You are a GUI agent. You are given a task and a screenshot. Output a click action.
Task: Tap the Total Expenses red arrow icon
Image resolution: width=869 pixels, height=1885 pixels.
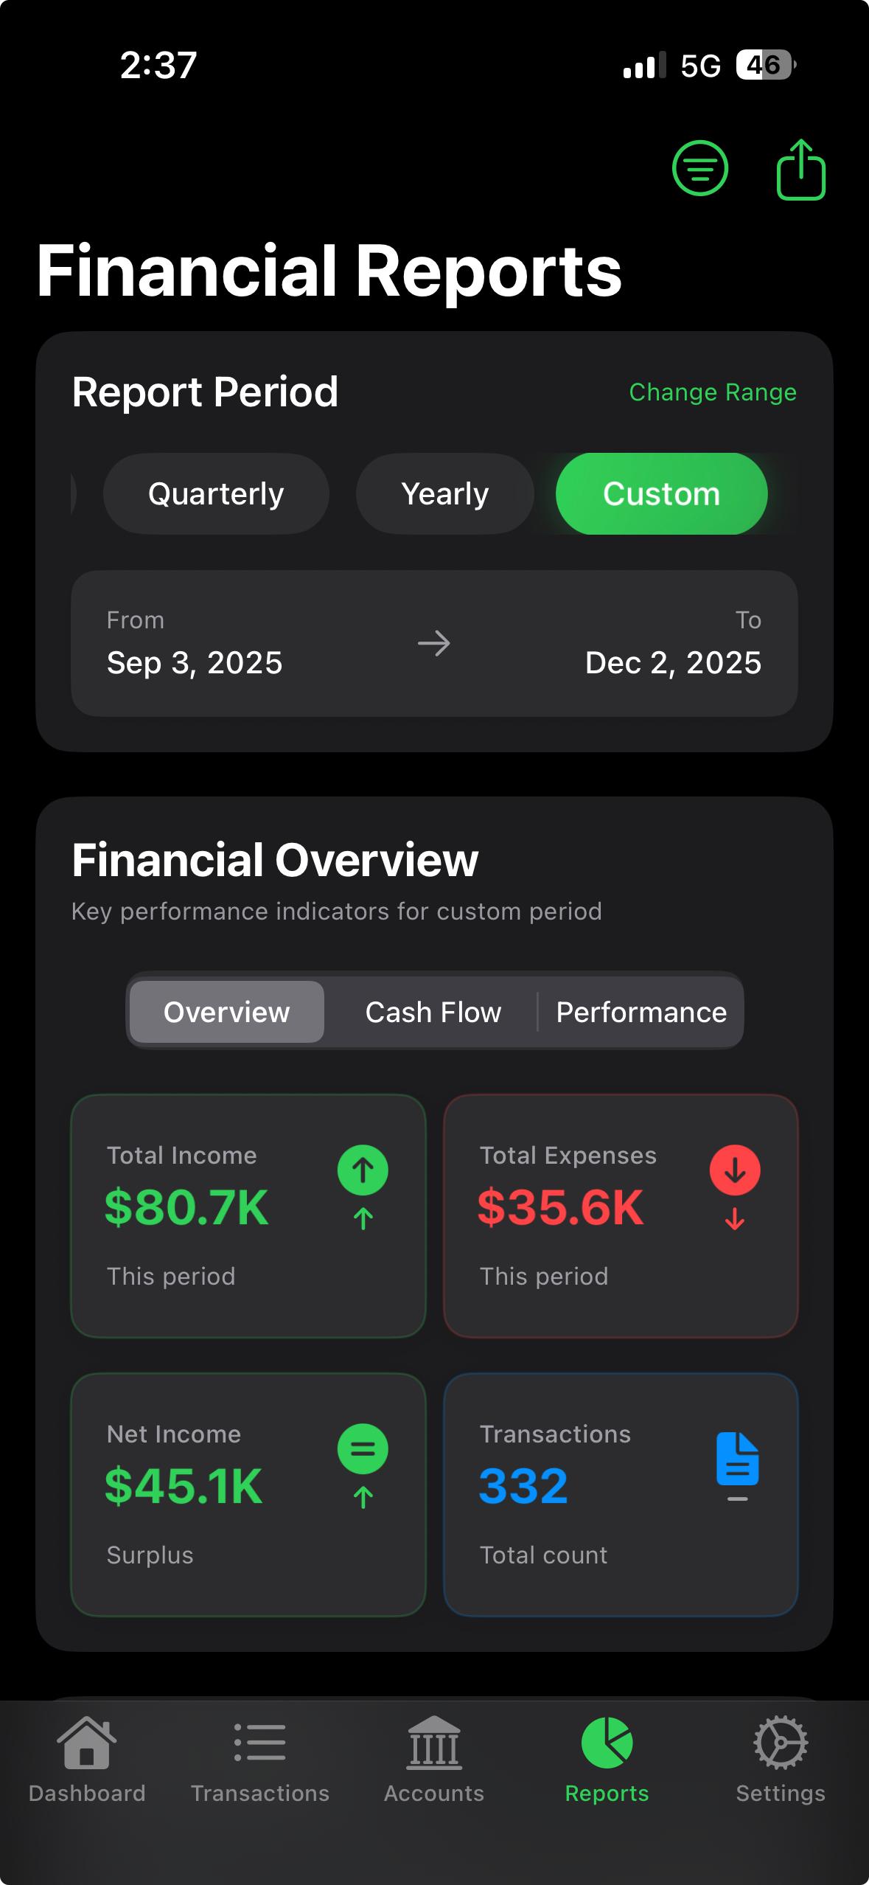[735, 1170]
